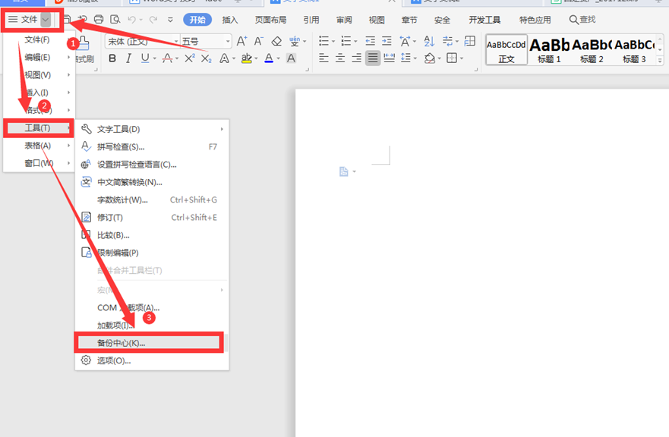The height and width of the screenshot is (437, 669).
Task: Select 字数统计(W)... menu item
Action: tap(152, 200)
